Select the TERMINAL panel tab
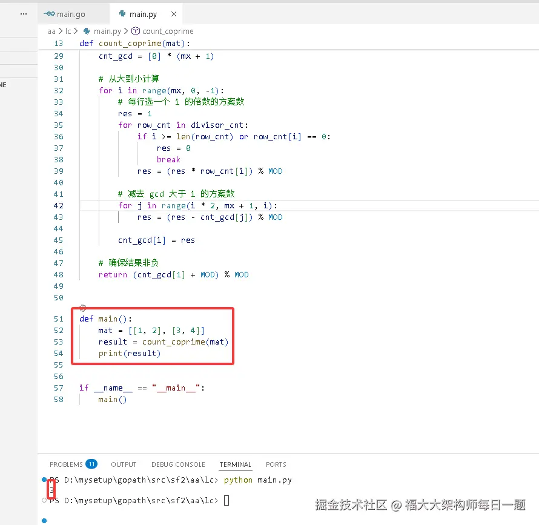 pyautogui.click(x=236, y=464)
